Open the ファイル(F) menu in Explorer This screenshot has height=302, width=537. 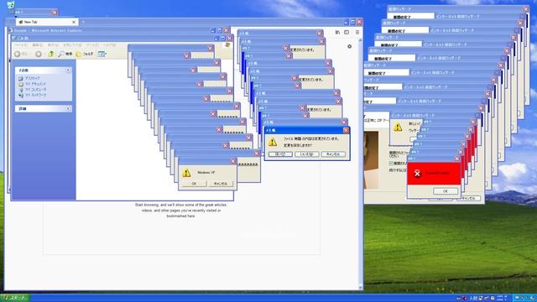pos(20,45)
